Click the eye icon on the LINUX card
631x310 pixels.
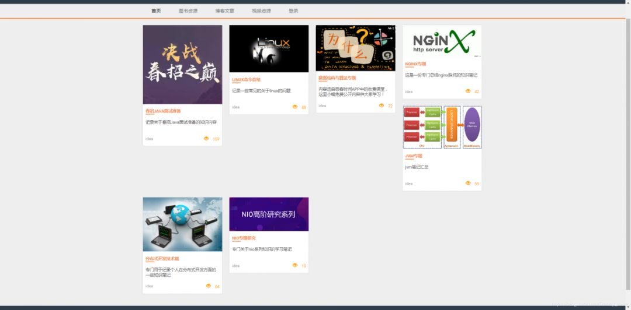[295, 107]
